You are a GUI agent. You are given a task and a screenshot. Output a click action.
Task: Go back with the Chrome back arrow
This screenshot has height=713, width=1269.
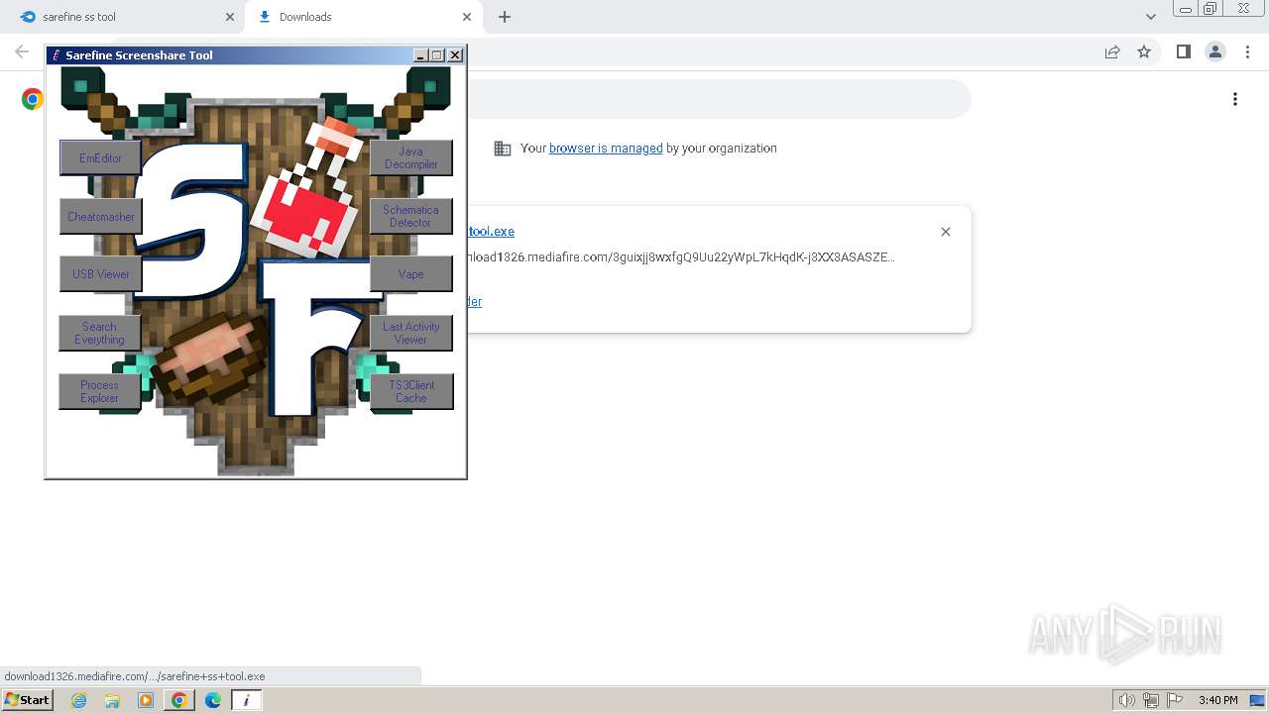click(x=22, y=51)
